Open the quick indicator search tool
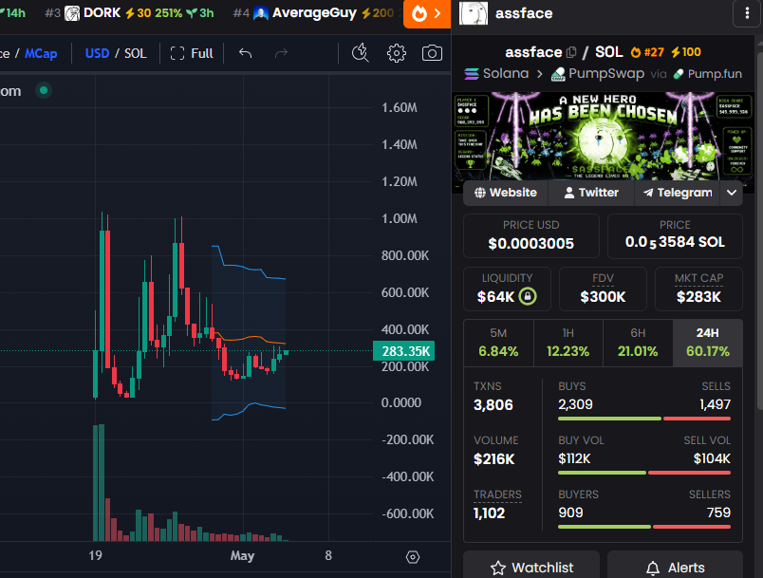The image size is (763, 578). [x=360, y=53]
